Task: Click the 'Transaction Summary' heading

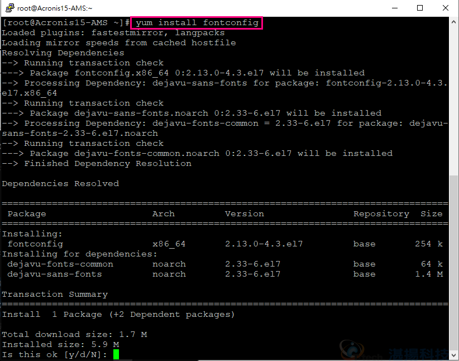Action: (x=55, y=294)
